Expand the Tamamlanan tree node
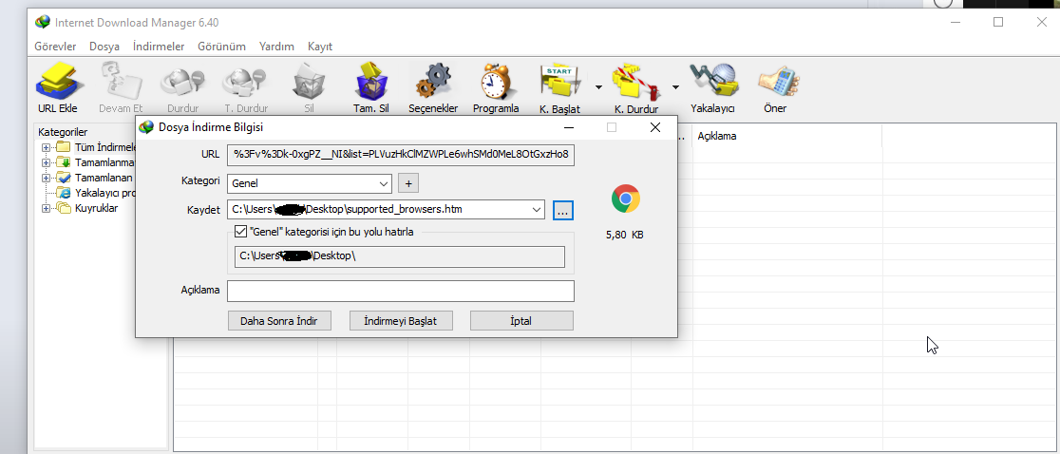 [46, 178]
